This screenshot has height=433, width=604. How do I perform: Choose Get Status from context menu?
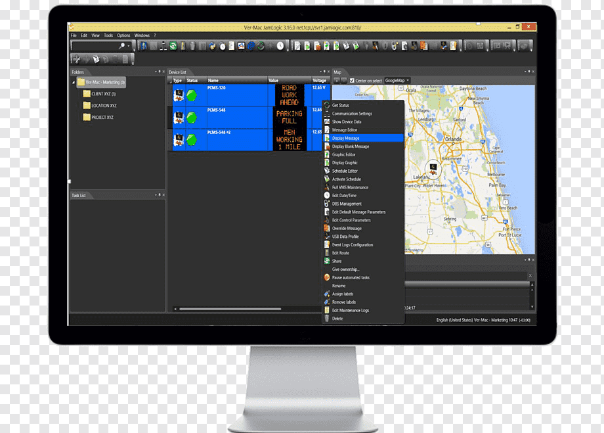pyautogui.click(x=363, y=105)
